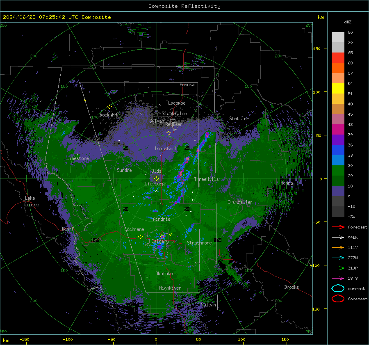Click the red forecast arrow legend icon
The image size is (369, 345).
tap(338, 227)
